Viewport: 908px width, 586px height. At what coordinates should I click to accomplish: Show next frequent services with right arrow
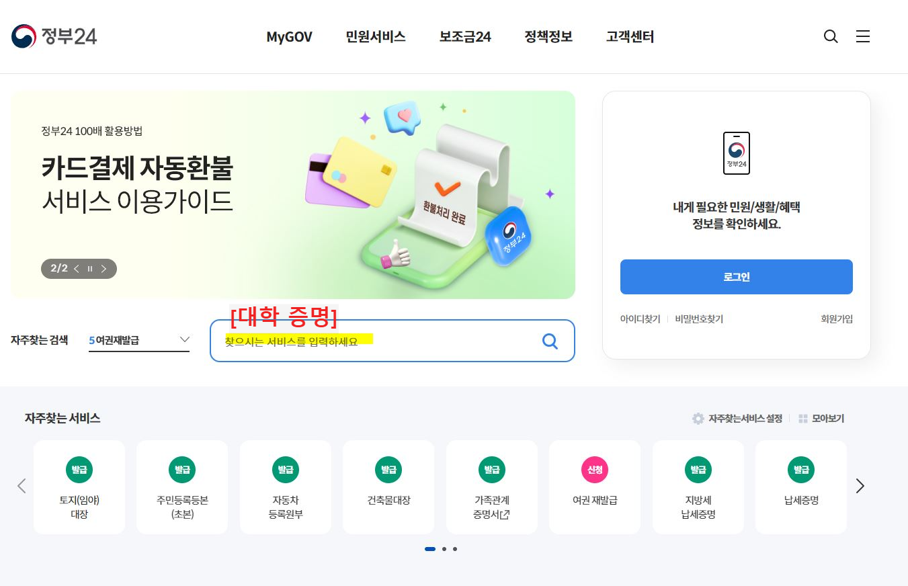[x=860, y=486]
